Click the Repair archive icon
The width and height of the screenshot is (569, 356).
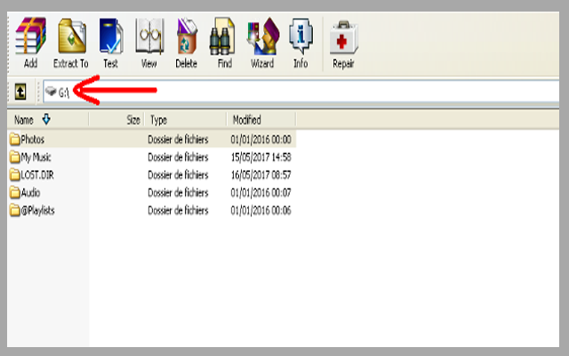tap(343, 37)
